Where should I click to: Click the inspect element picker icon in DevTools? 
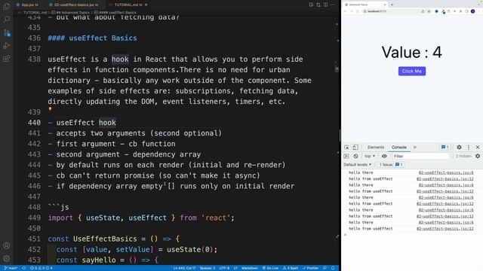tap(346, 148)
